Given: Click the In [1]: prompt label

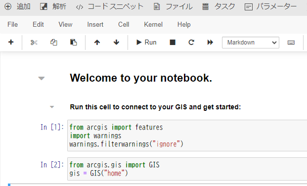Looking at the screenshot, I should click(52, 127).
